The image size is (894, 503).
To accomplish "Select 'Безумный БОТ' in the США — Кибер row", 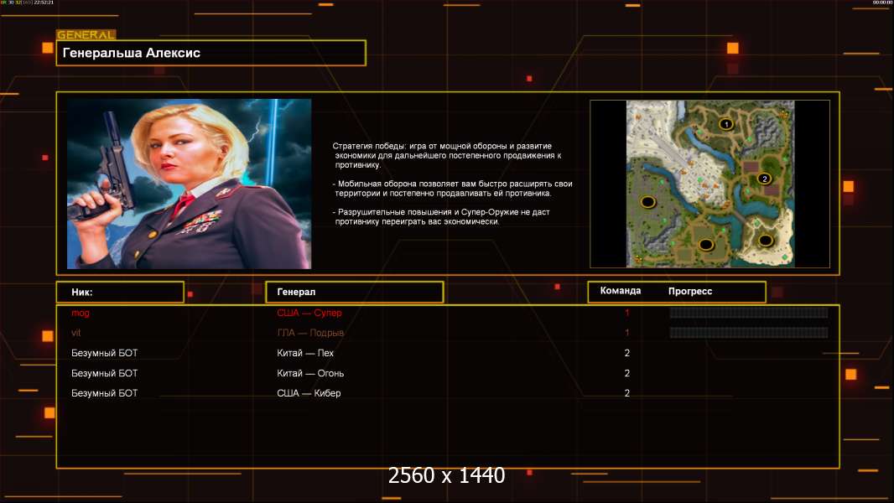I will click(104, 393).
